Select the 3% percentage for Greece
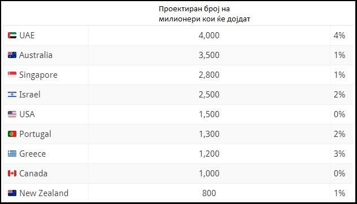 click(x=339, y=154)
